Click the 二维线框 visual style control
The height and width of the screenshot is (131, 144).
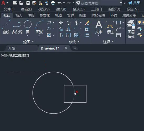point(22,56)
